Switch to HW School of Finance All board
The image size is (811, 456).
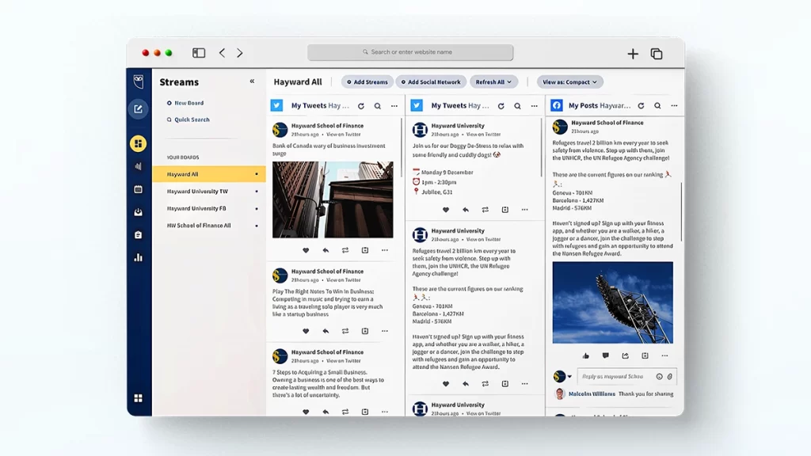pos(199,226)
